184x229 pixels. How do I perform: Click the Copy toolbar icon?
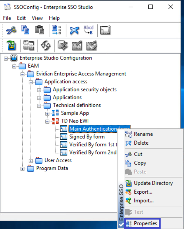[x=25, y=30]
